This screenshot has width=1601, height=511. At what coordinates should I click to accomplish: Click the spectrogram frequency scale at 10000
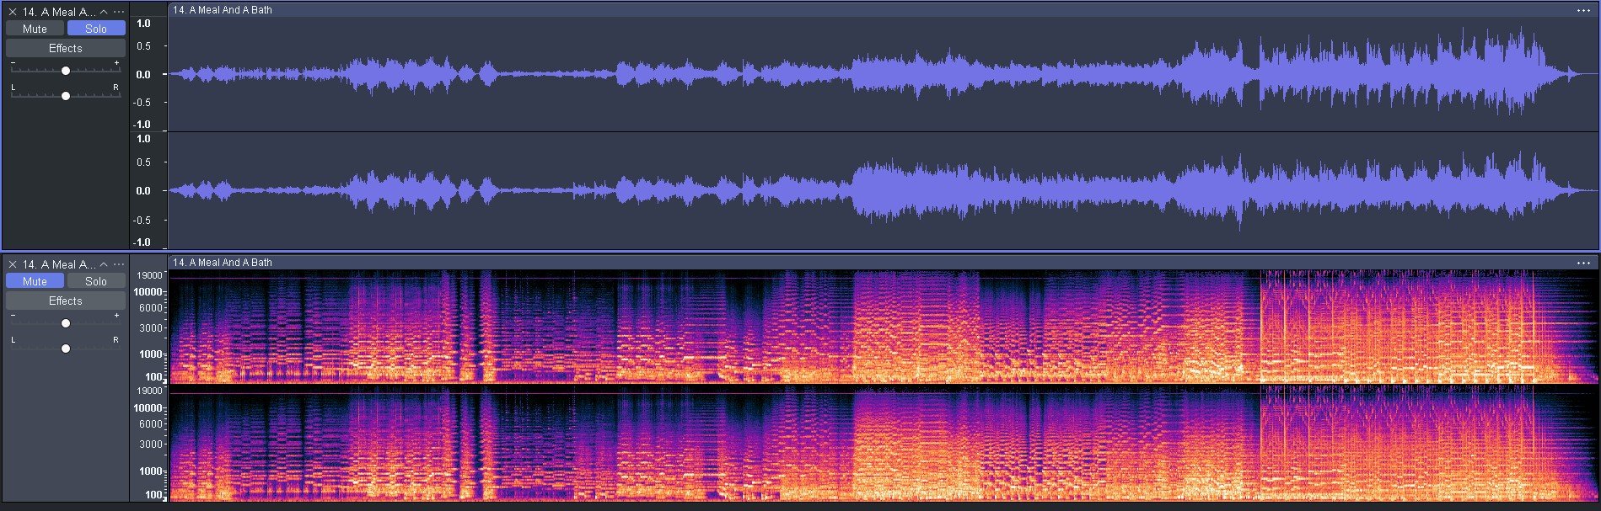(148, 292)
